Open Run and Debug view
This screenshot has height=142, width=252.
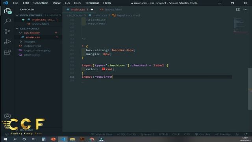click(7, 42)
